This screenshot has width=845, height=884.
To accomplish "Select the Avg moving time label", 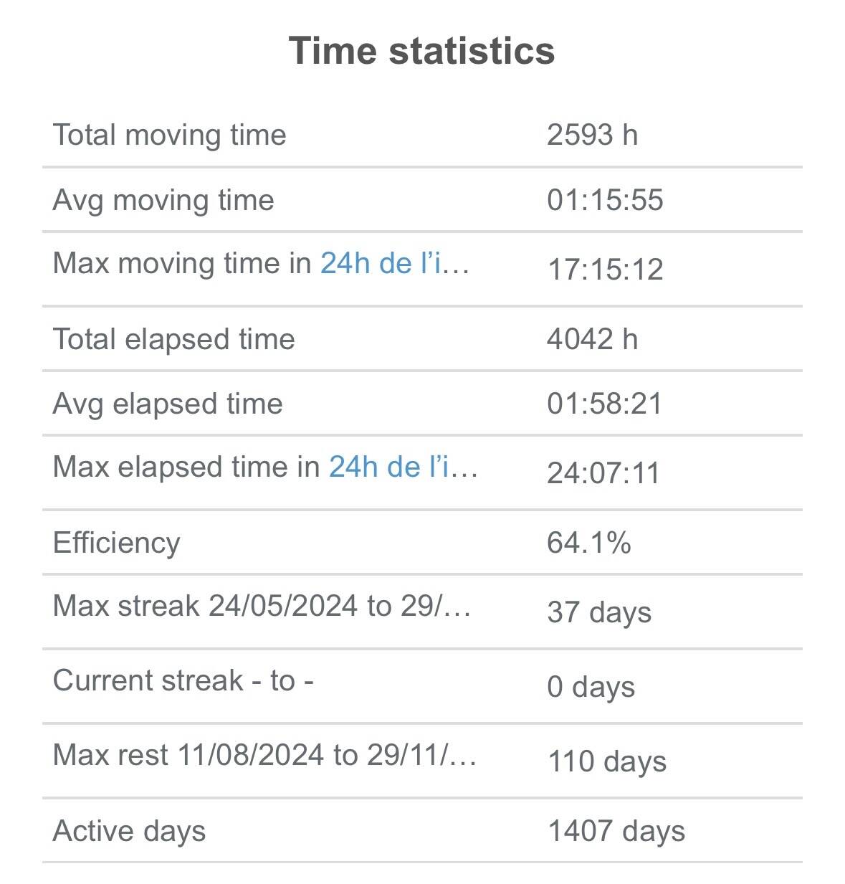I will click(x=163, y=200).
